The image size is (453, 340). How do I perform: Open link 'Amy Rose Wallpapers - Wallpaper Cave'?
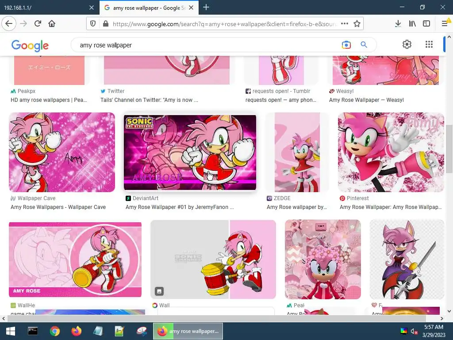pos(58,207)
